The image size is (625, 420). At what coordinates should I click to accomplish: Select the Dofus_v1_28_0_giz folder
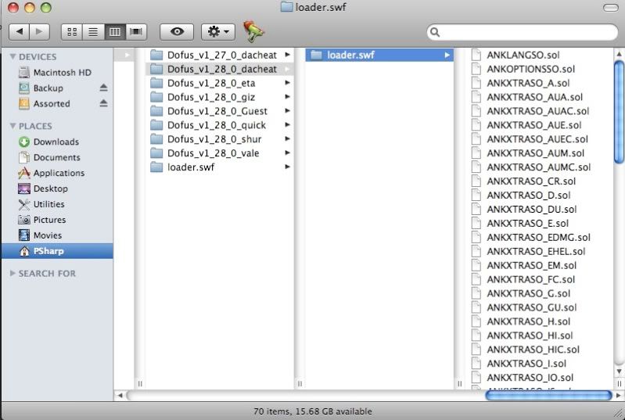click(x=220, y=97)
